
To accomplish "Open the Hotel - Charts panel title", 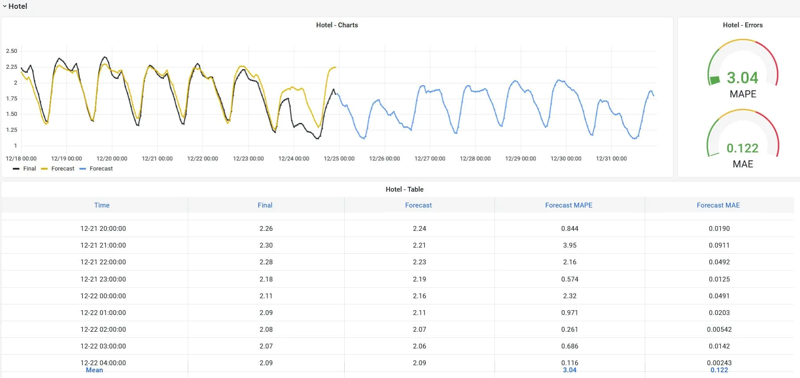I will [x=337, y=25].
